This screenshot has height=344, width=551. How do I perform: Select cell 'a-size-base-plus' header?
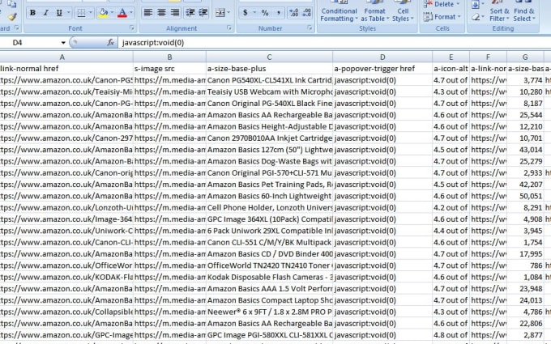tap(270, 69)
